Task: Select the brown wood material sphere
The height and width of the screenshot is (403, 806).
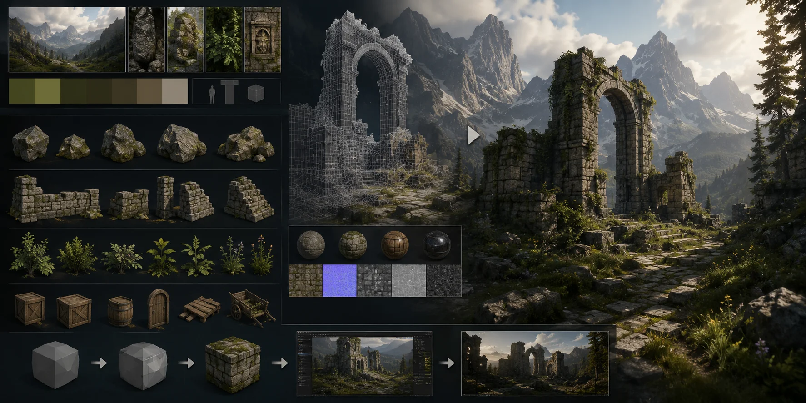Action: 395,245
